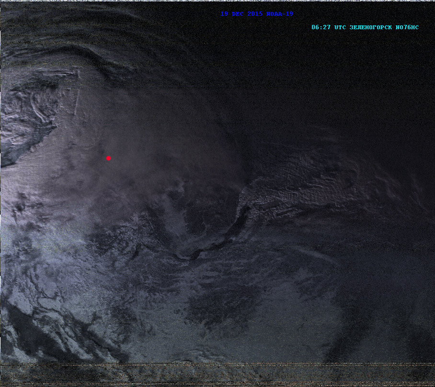The width and height of the screenshot is (435, 387).
Task: Select the "ЗЕЛЕНОГОРСК" station name text
Action: point(371,27)
